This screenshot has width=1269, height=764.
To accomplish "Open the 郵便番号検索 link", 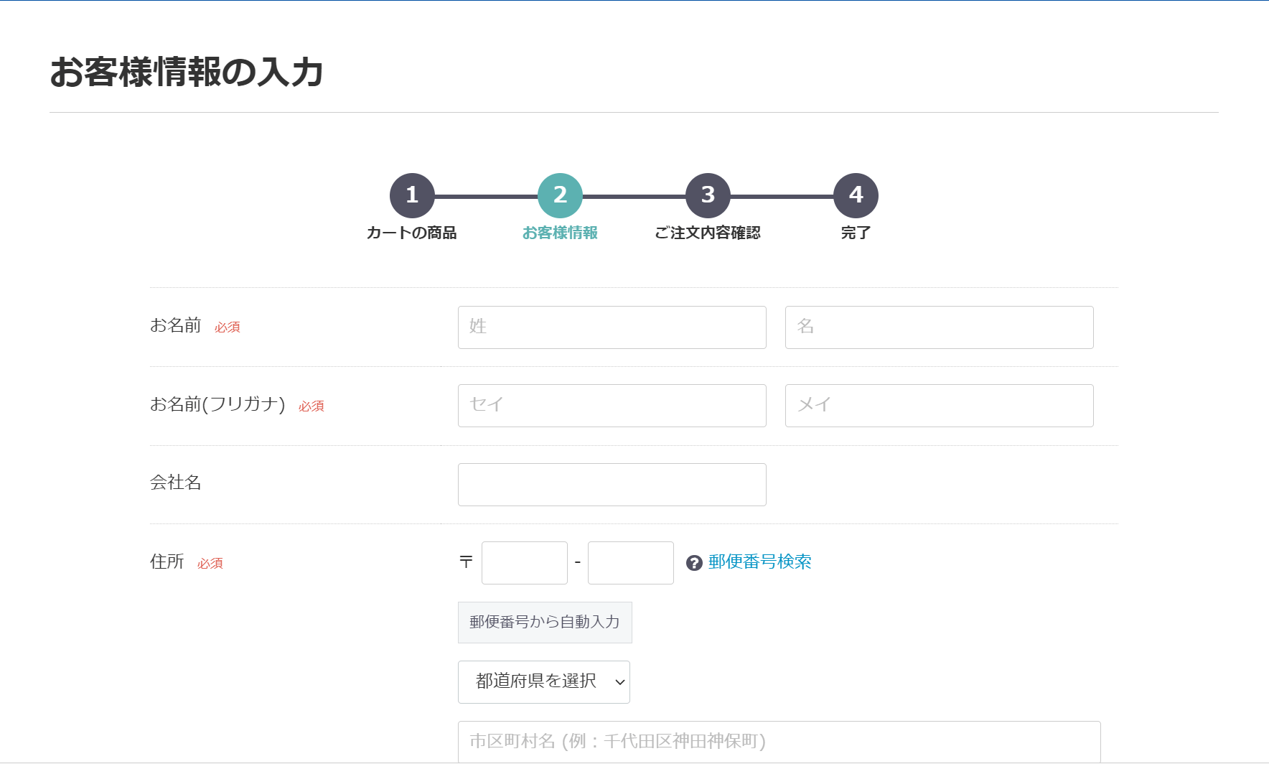I will 759,562.
